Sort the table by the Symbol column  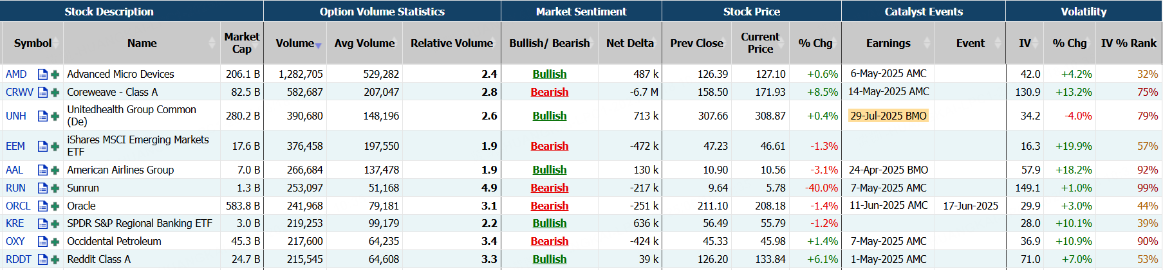(x=32, y=43)
